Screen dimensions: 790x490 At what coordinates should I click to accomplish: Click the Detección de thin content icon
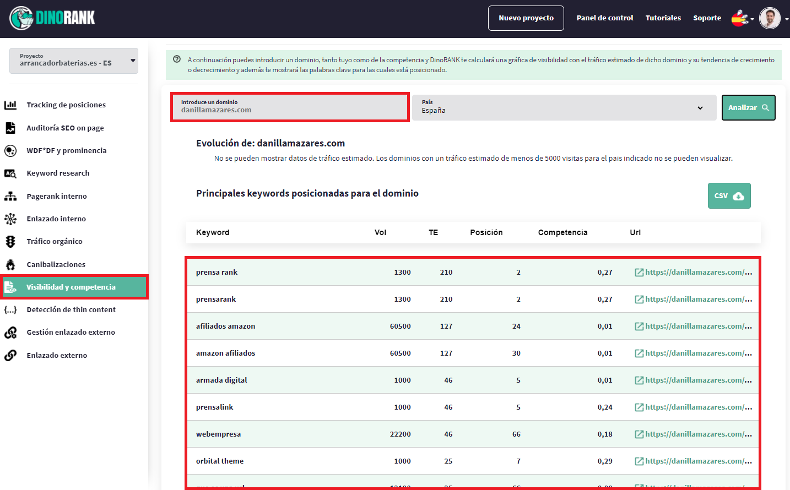pos(10,309)
